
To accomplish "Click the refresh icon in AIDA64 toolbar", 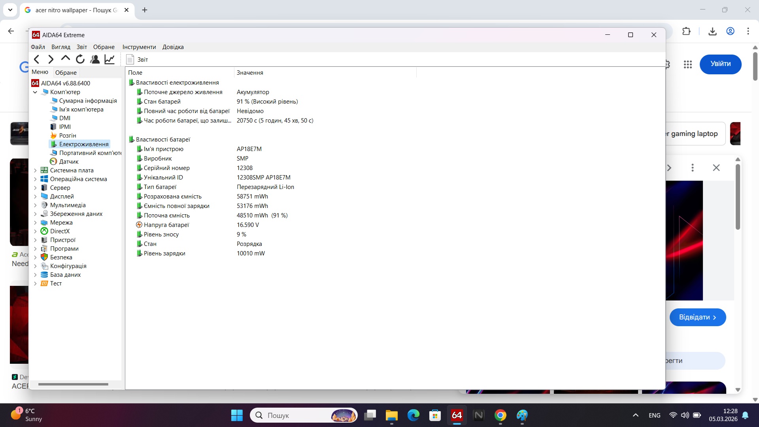I will point(80,59).
